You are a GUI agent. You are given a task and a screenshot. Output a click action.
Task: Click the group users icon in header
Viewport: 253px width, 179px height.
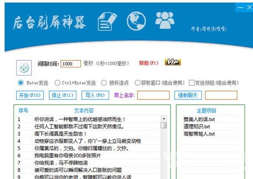click(x=165, y=20)
